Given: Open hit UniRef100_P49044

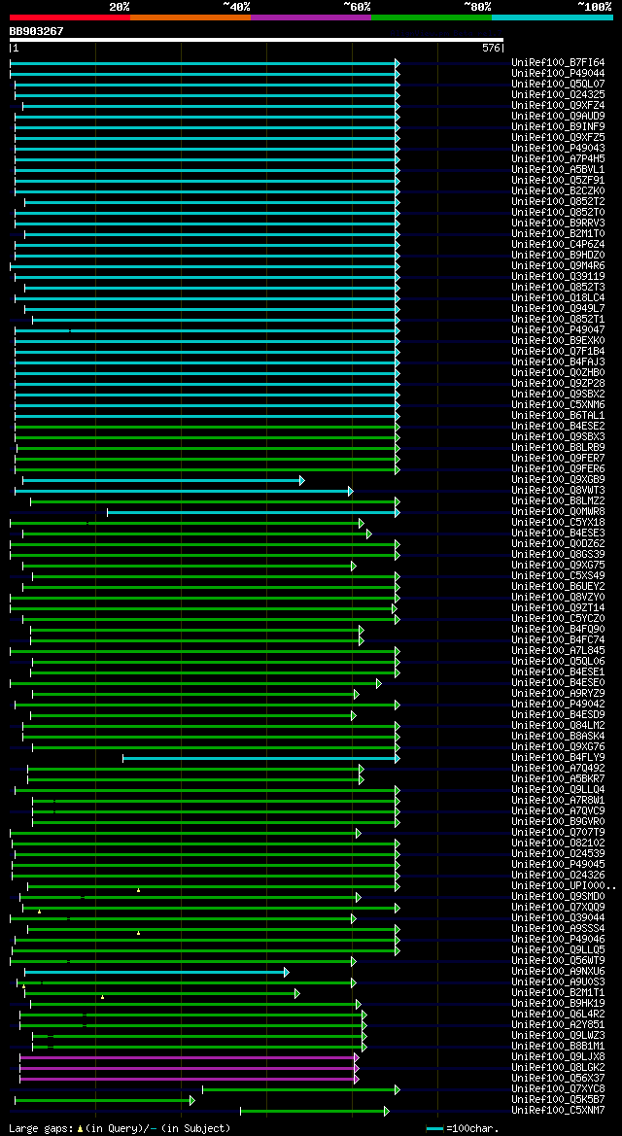Looking at the screenshot, I should click(x=558, y=73).
